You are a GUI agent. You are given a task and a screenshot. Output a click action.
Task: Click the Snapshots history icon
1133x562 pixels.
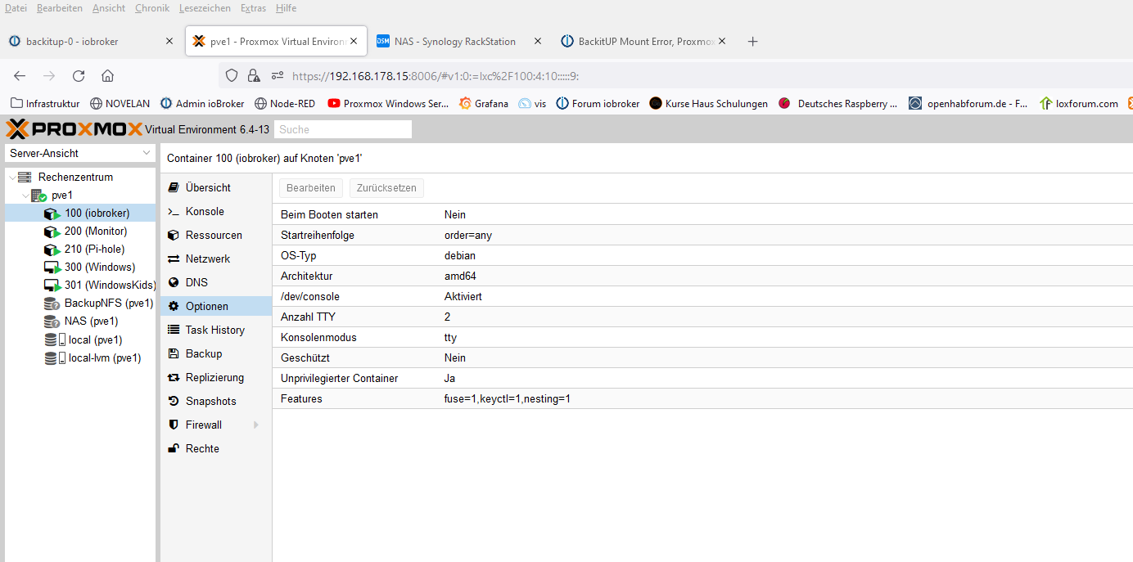click(x=173, y=401)
